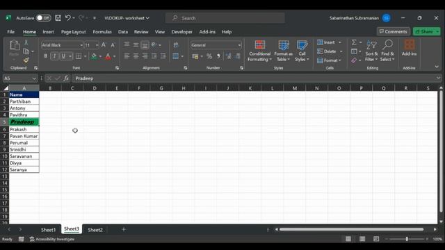This screenshot has width=445, height=250.
Task: Open Find & Select menu
Action: pyautogui.click(x=387, y=51)
